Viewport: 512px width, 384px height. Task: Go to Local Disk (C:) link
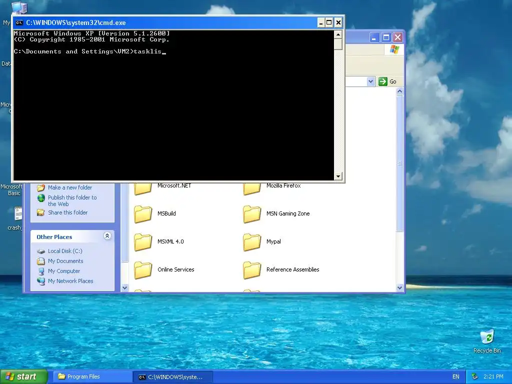(65, 251)
